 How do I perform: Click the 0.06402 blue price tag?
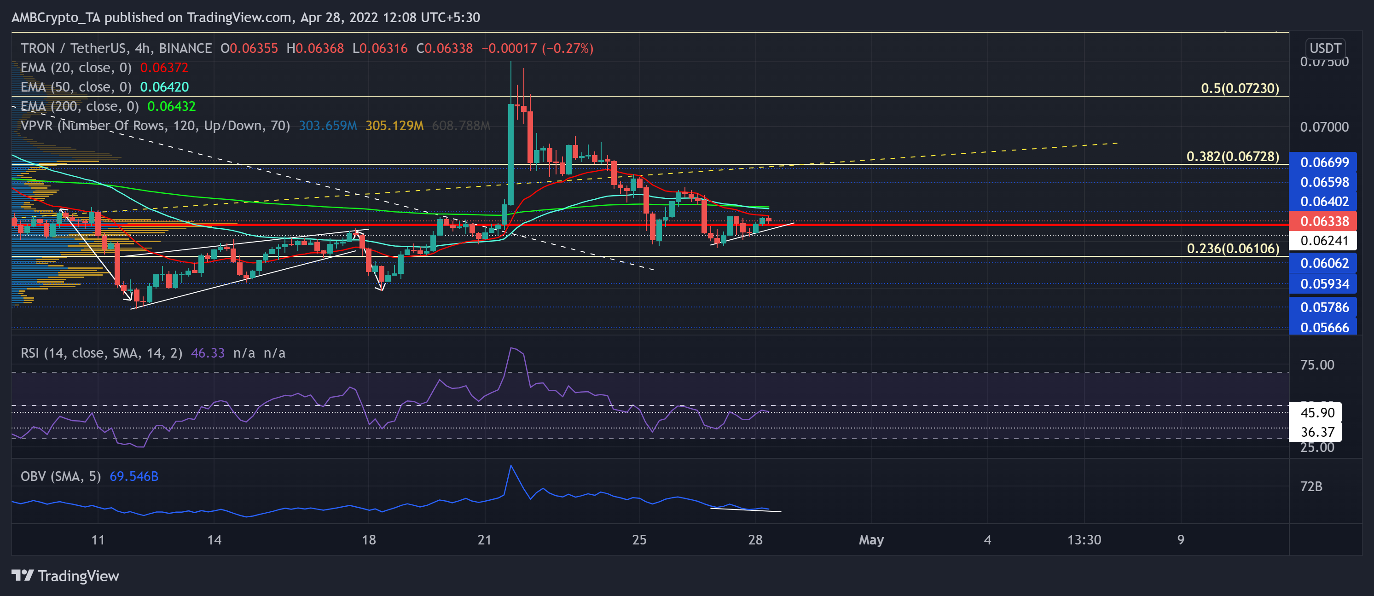click(x=1324, y=202)
